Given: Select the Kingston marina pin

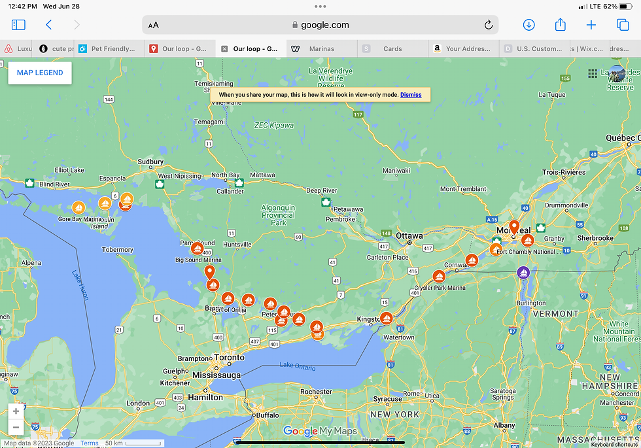Looking at the screenshot, I should 387,318.
